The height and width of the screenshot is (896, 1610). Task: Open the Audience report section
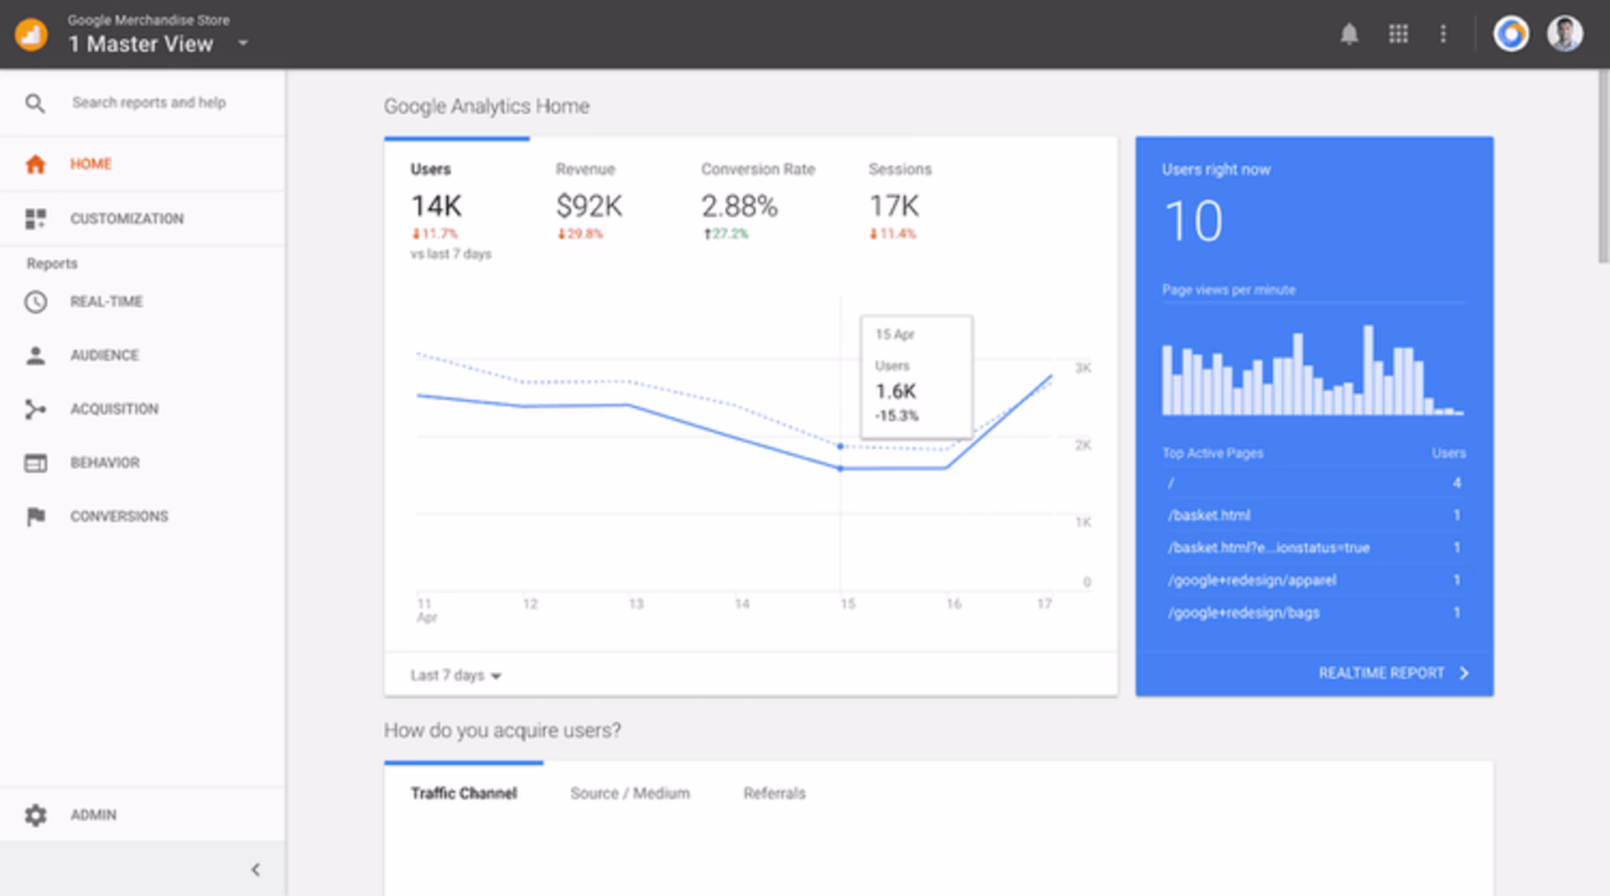coord(104,355)
